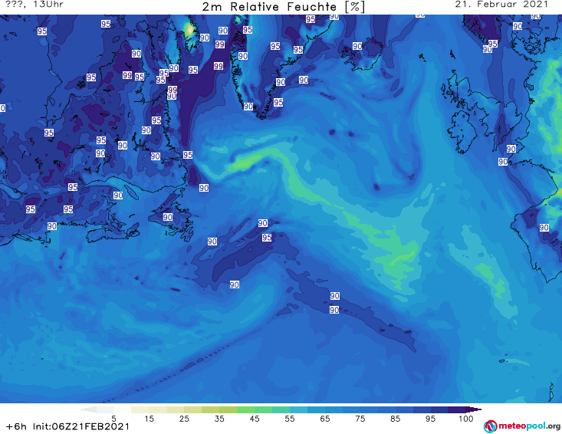This screenshot has width=562, height=434.
Task: Select the title '2m Relative Feuchte [%]'
Action: [283, 6]
